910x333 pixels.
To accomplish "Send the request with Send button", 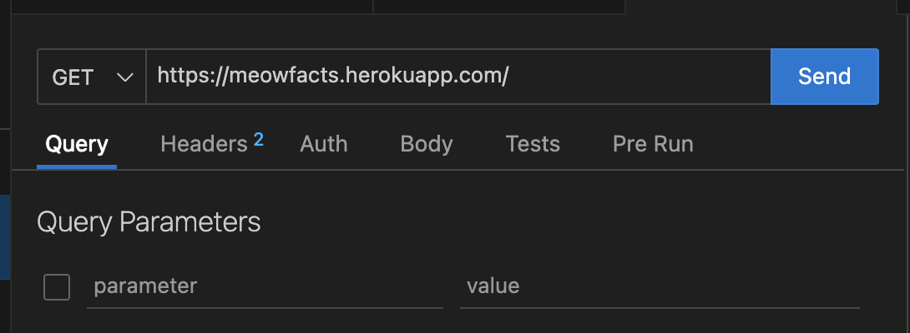I will point(824,77).
